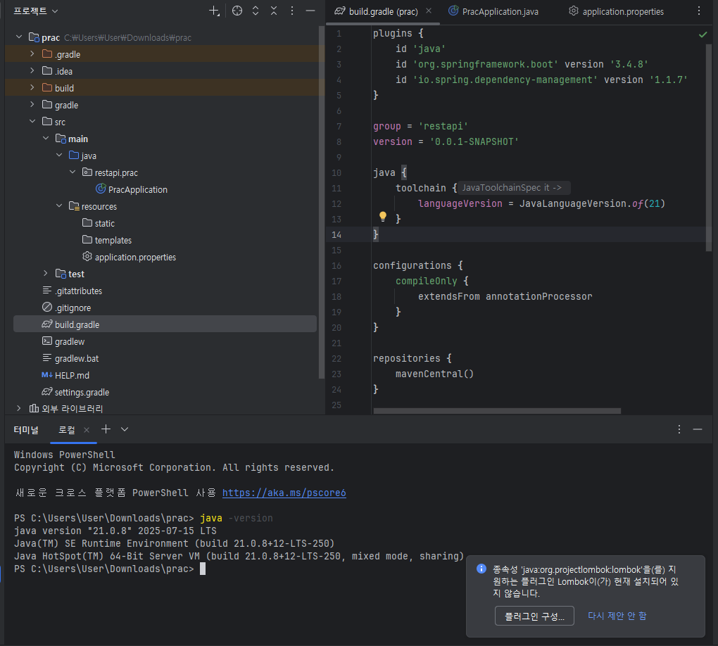Add a new terminal session tab

click(x=106, y=429)
